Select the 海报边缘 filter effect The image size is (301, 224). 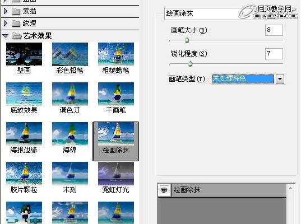point(24,134)
